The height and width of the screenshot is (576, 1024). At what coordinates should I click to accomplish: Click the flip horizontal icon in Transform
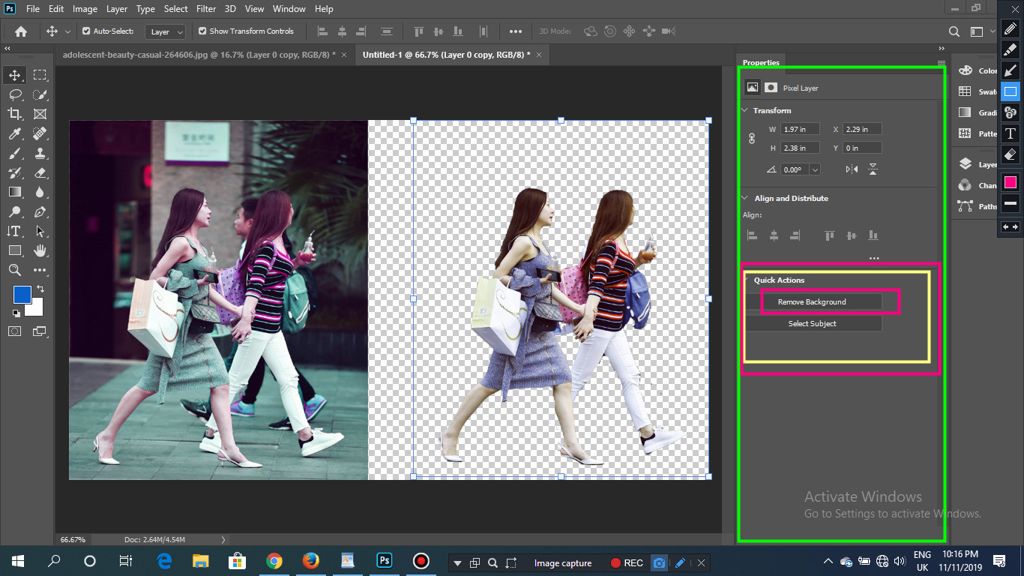tap(852, 169)
